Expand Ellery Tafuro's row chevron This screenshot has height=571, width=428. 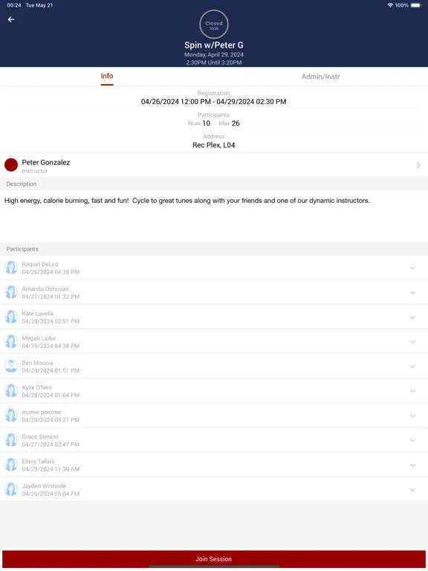pos(412,465)
